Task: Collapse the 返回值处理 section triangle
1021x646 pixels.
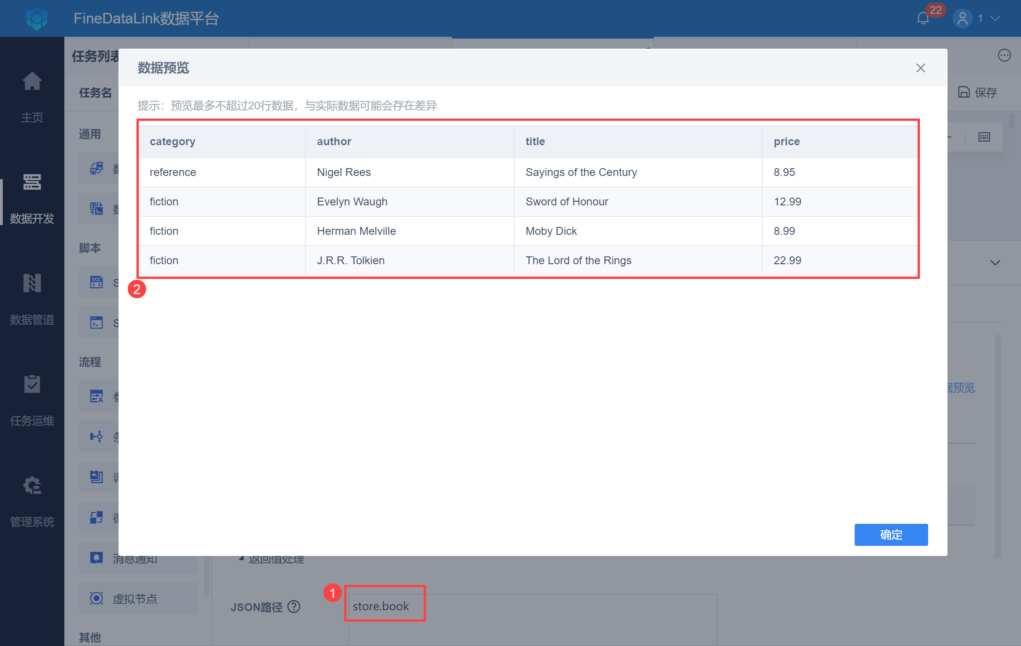Action: (x=241, y=558)
